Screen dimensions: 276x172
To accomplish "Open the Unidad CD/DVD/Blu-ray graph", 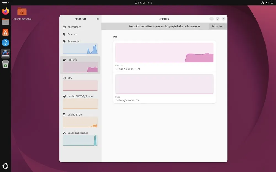I will pos(80,104).
